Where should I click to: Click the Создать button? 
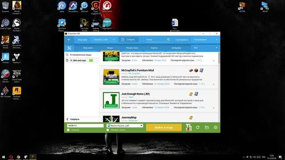pyautogui.click(x=129, y=40)
